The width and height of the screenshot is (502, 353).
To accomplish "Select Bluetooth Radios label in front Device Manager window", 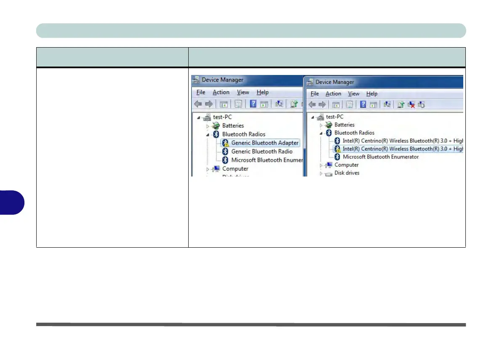I will click(355, 133).
